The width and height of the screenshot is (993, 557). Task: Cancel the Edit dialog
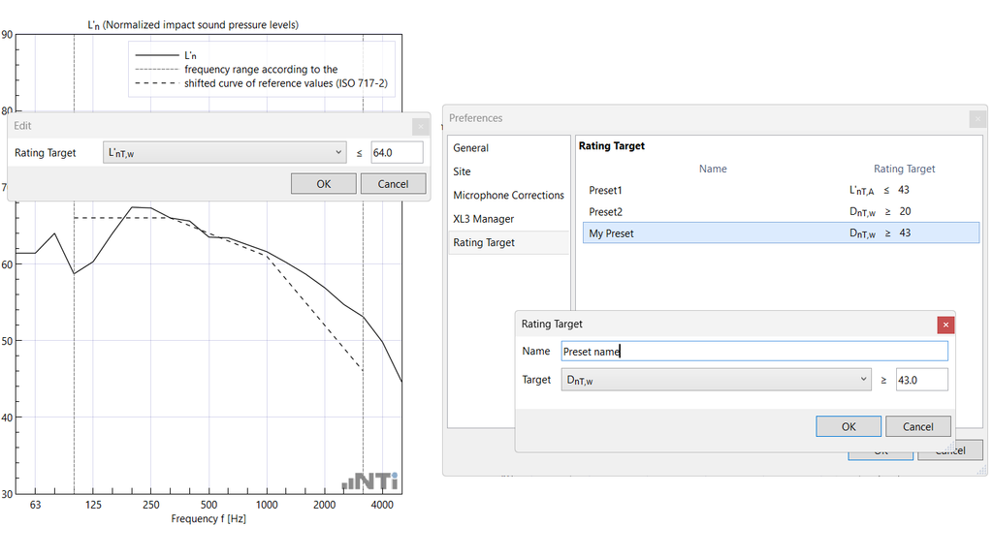393,184
